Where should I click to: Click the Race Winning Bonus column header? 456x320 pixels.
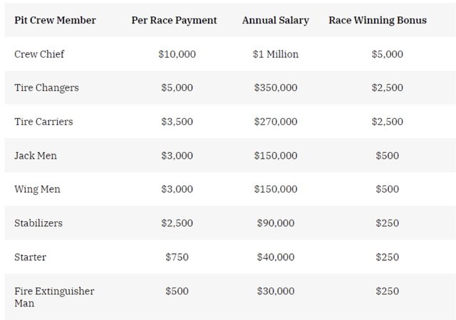(378, 20)
